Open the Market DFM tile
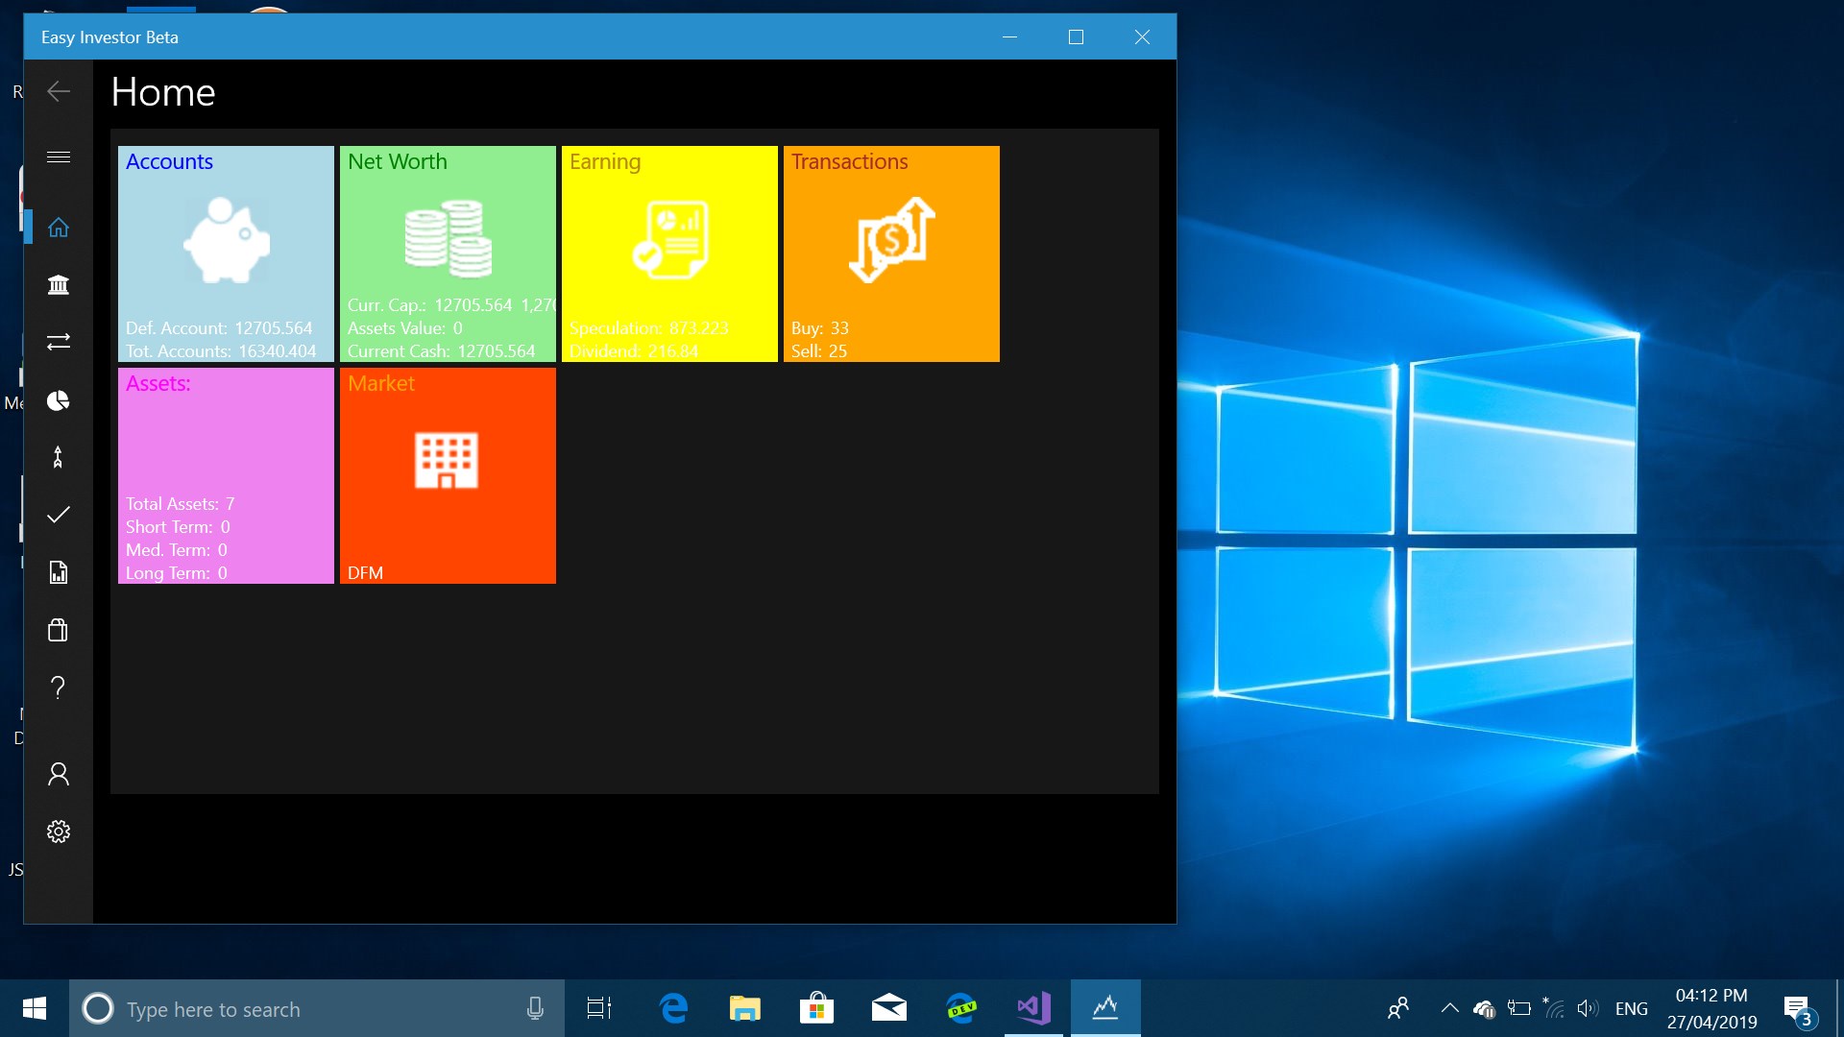This screenshot has width=1844, height=1037. point(448,475)
